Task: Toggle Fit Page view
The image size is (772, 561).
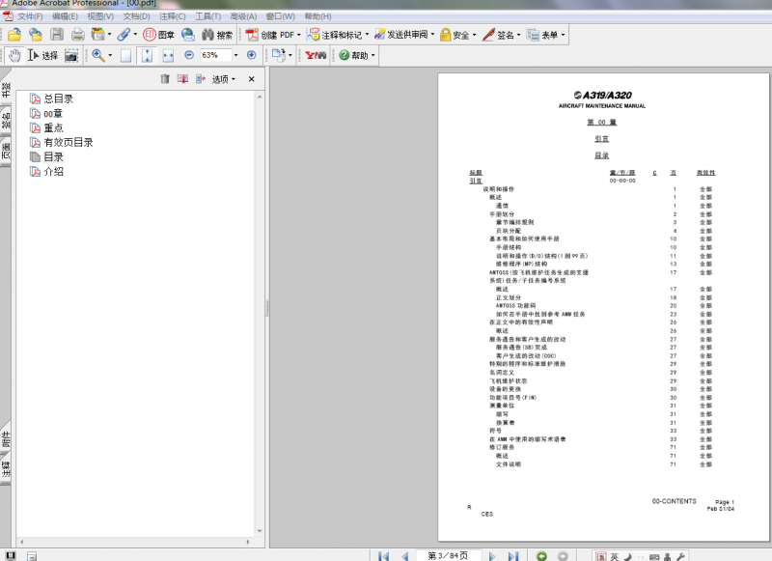Action: coord(147,55)
